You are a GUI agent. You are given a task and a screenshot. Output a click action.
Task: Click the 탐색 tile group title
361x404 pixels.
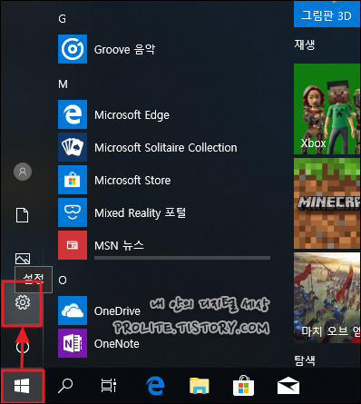(305, 360)
